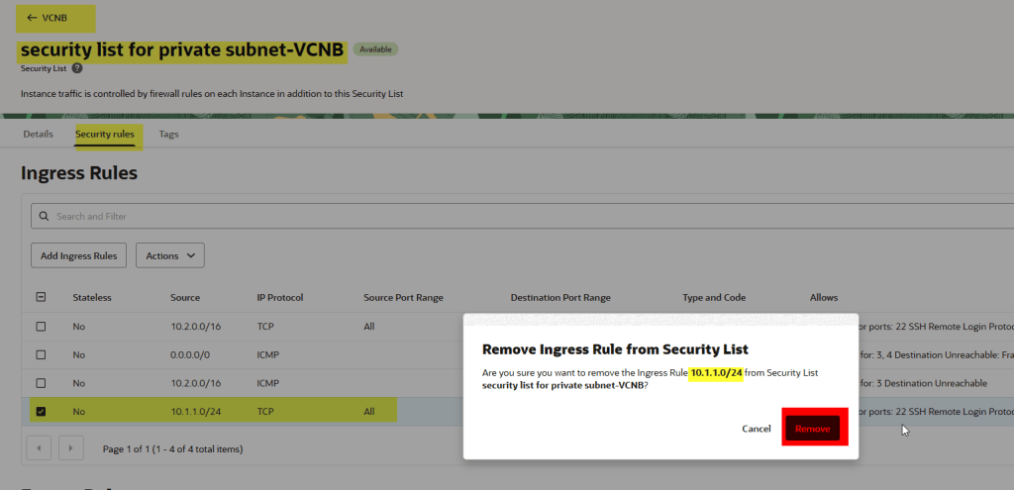The height and width of the screenshot is (490, 1014).
Task: Click Add Ingress Rules button
Action: point(78,256)
